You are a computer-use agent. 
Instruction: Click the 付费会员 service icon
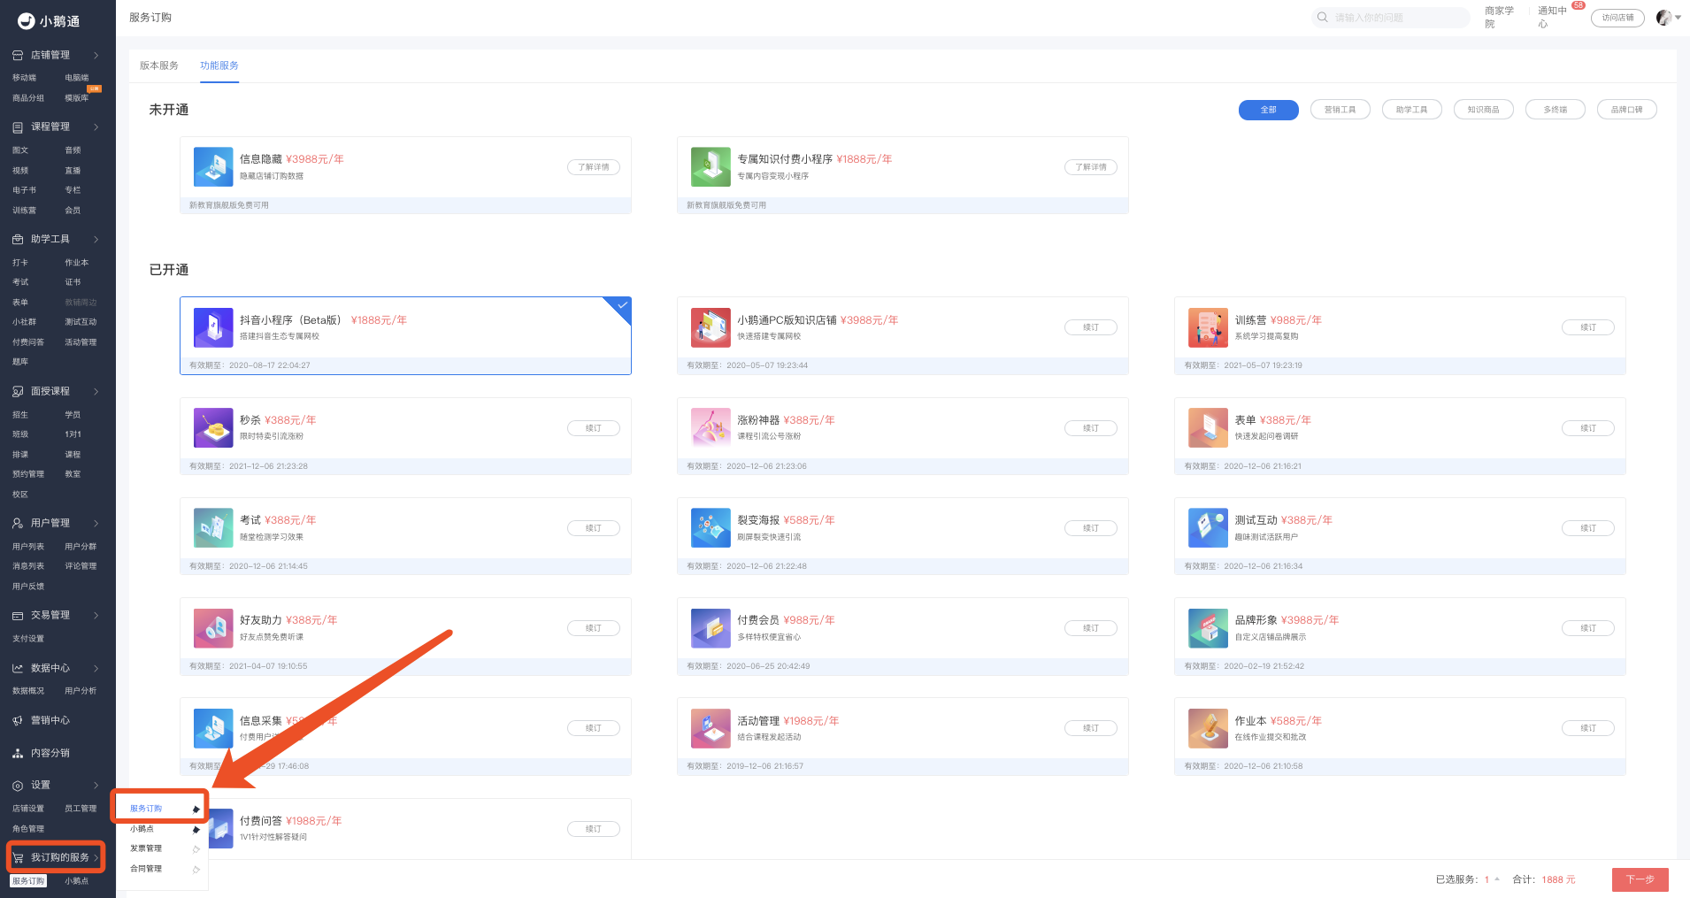click(x=711, y=628)
